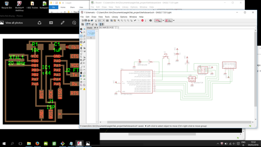Click the Save icon in schematic toolbar

85,21
